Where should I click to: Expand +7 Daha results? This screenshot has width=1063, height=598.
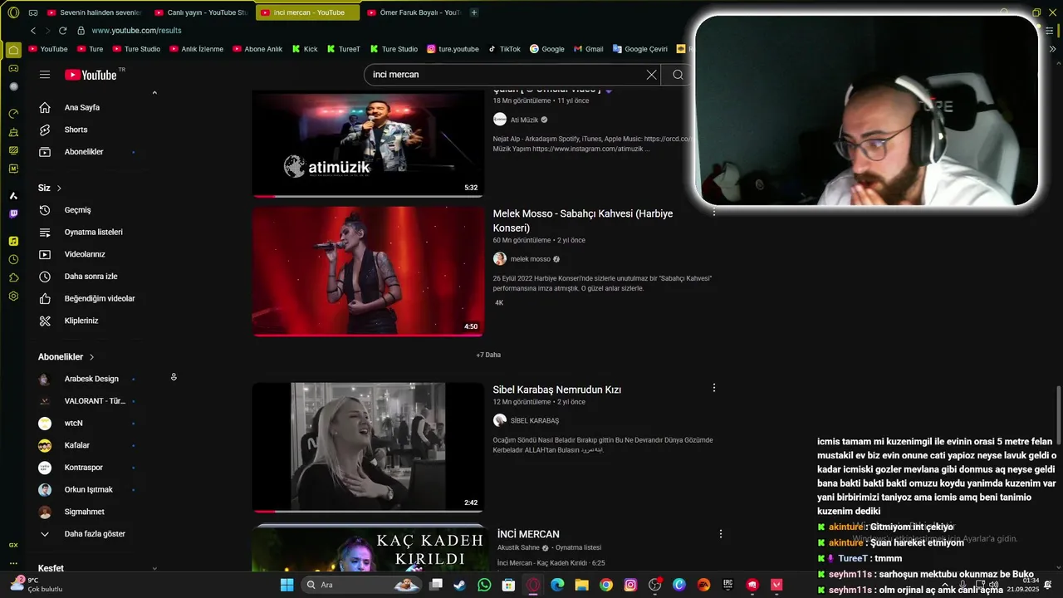coord(488,355)
